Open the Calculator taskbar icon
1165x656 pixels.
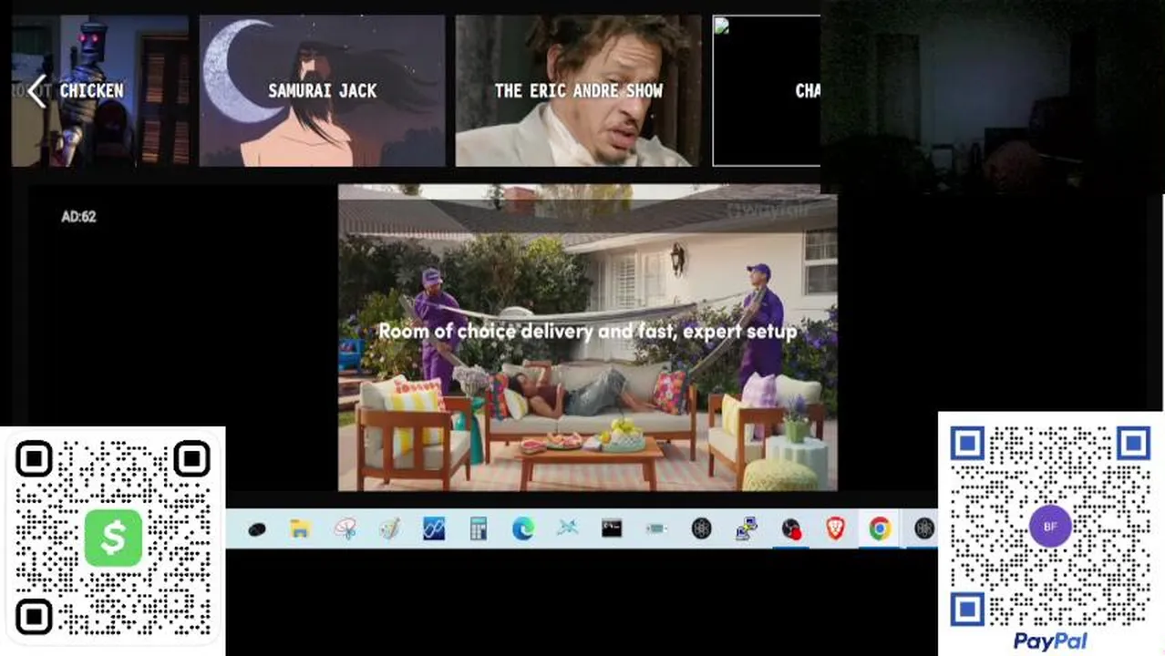479,528
